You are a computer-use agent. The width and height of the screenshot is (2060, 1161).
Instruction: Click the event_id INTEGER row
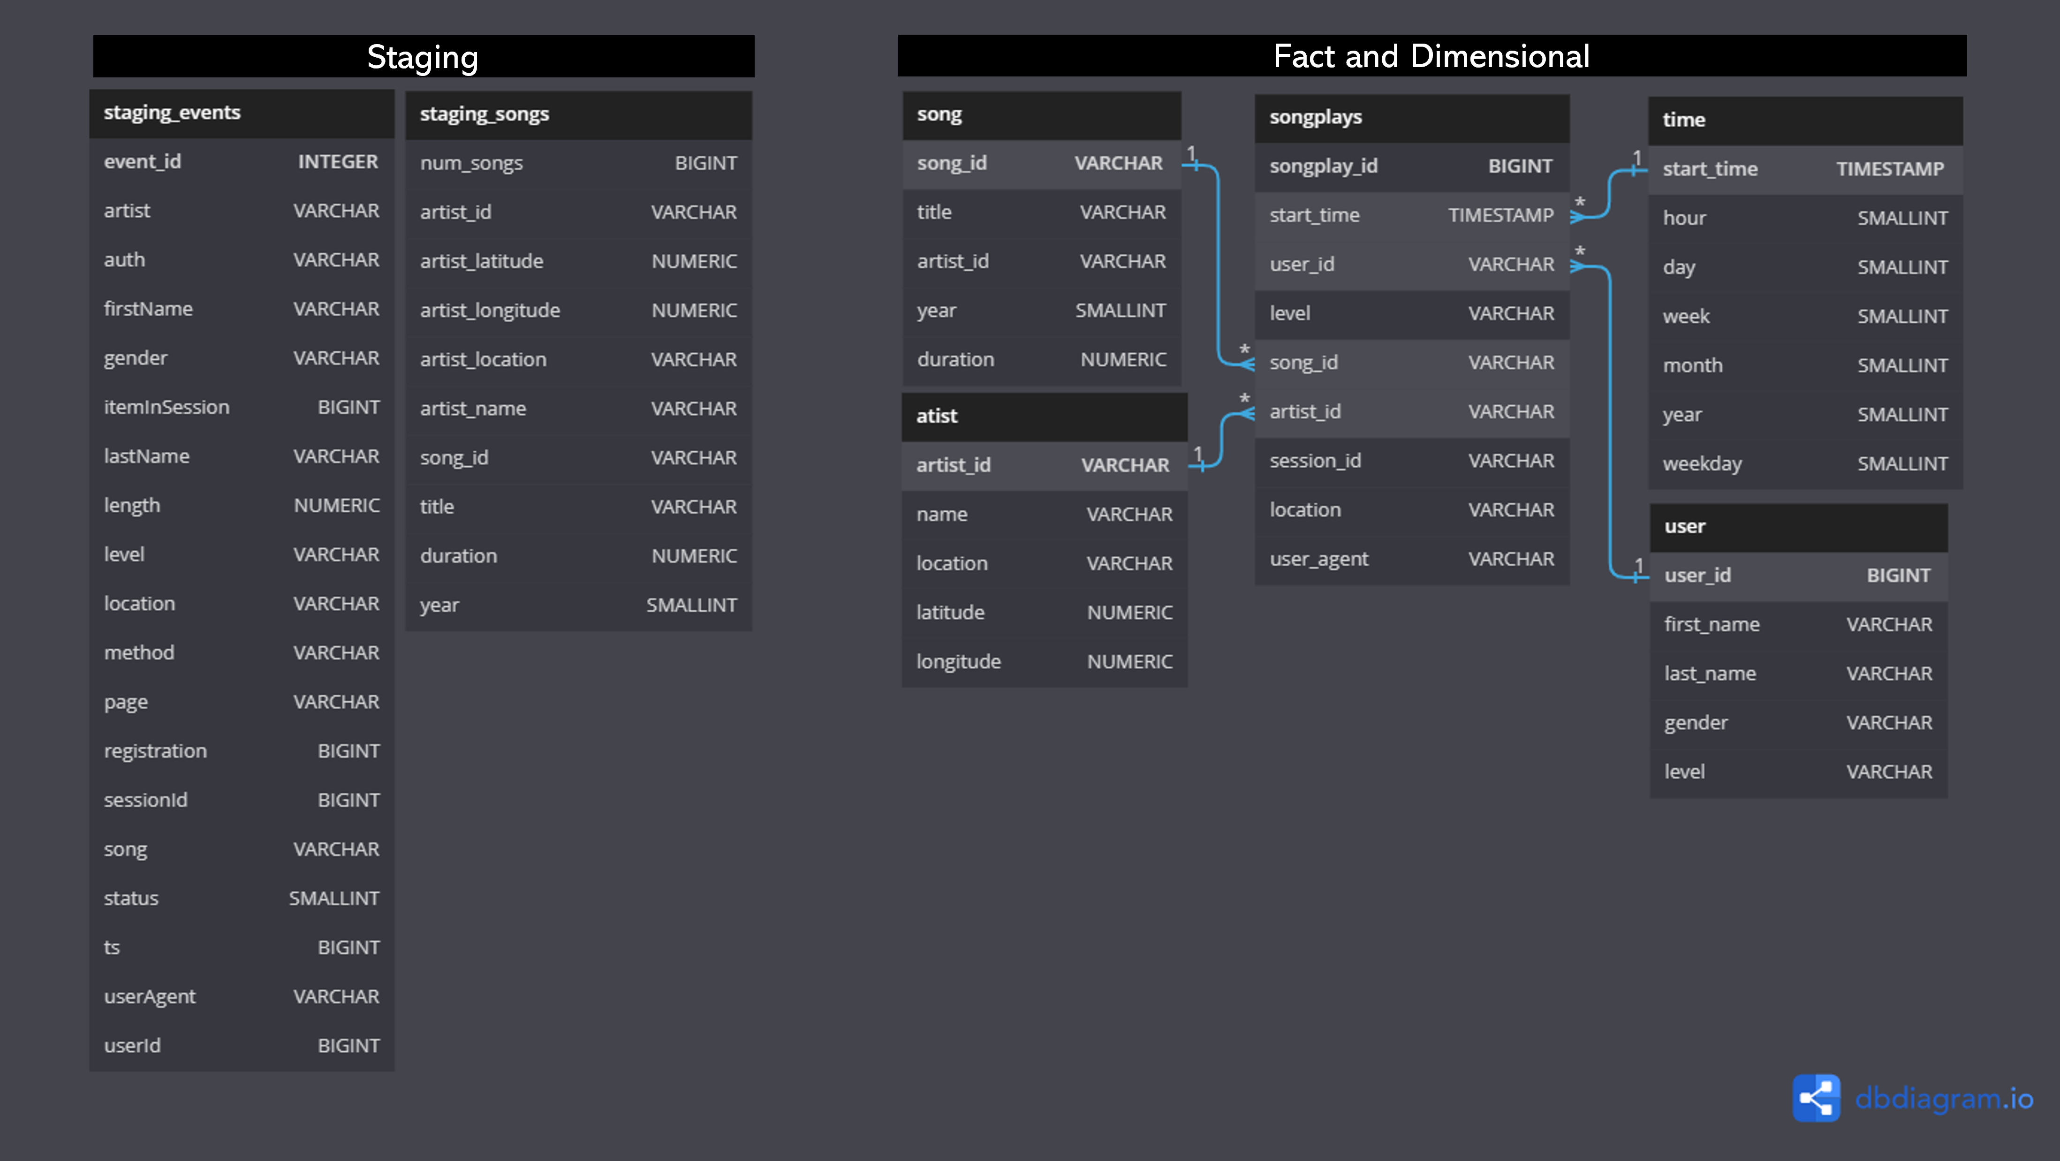(241, 161)
